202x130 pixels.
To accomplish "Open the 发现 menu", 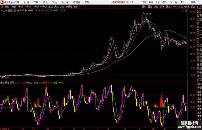I will tap(55, 2).
